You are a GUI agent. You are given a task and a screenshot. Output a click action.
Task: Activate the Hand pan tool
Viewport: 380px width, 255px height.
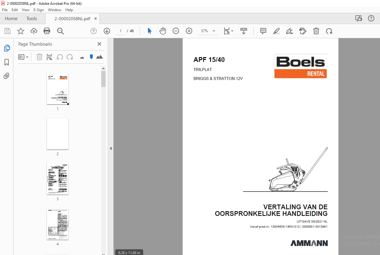pyautogui.click(x=163, y=31)
